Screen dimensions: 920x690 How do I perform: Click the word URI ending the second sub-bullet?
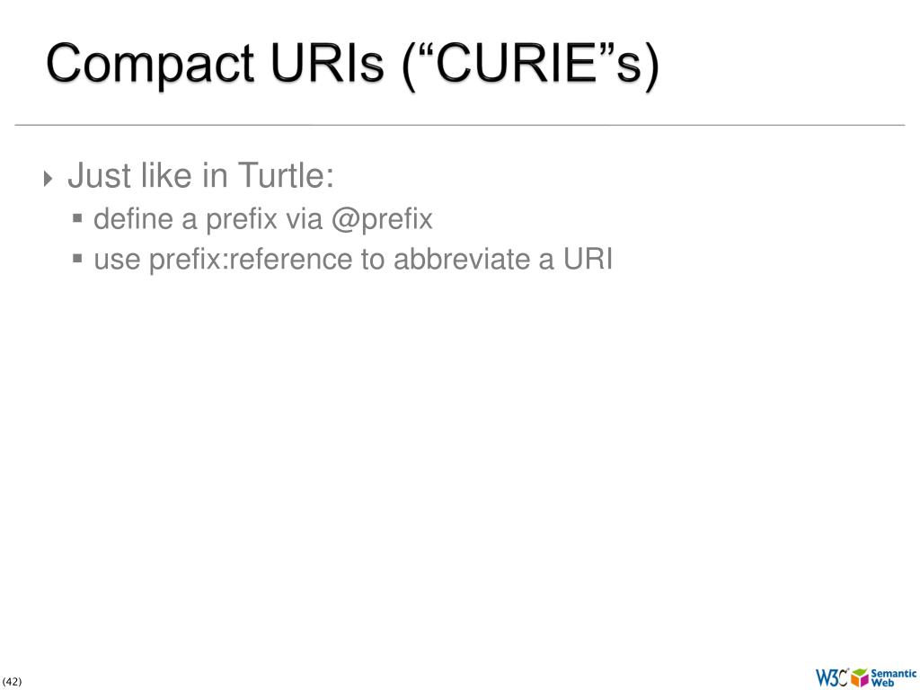point(588,259)
